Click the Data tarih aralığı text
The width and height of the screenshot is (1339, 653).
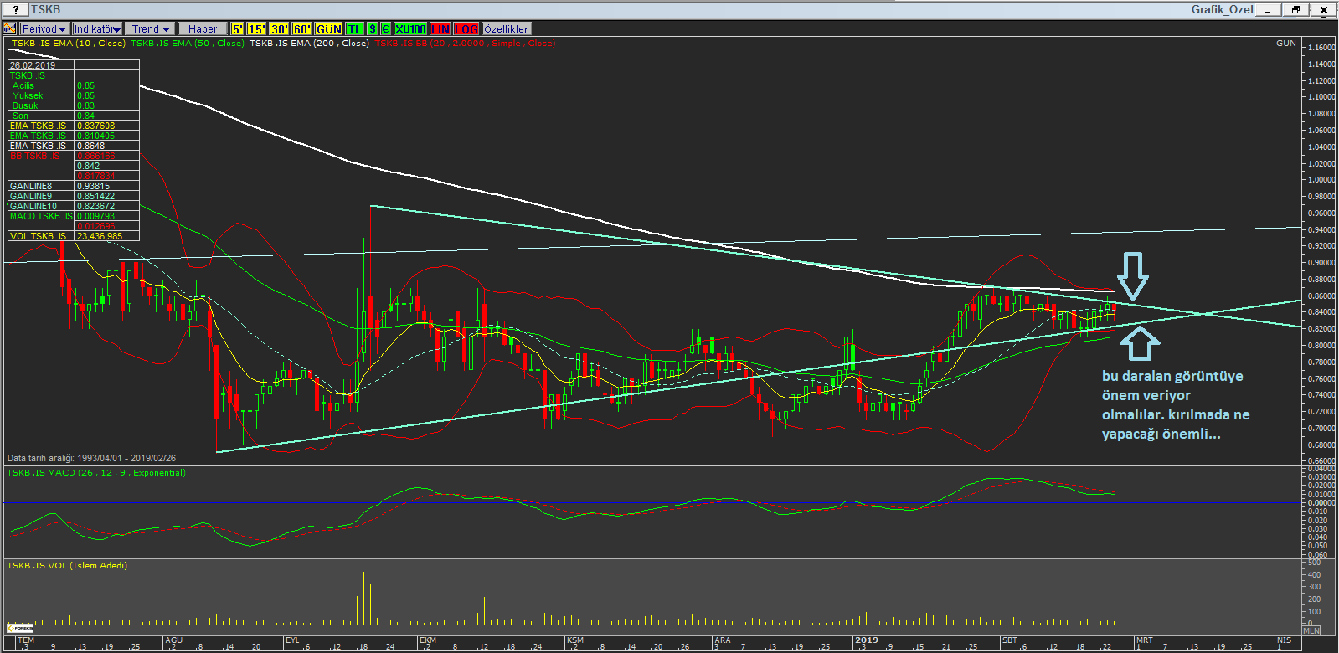[91, 458]
